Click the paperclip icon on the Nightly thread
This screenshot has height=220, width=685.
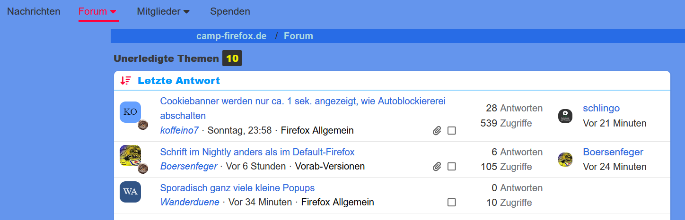[437, 167]
